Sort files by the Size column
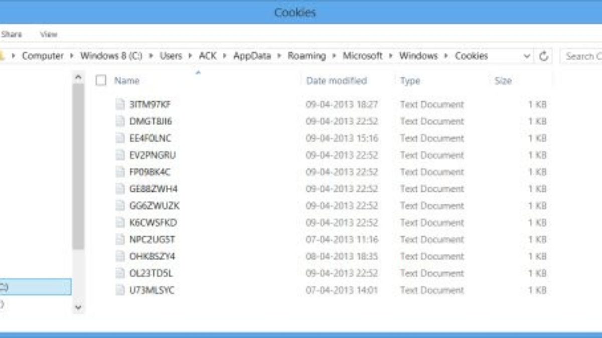 point(503,80)
